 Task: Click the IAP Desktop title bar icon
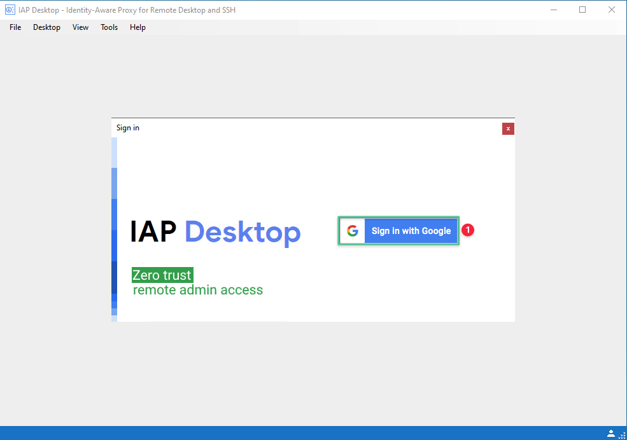pos(10,10)
